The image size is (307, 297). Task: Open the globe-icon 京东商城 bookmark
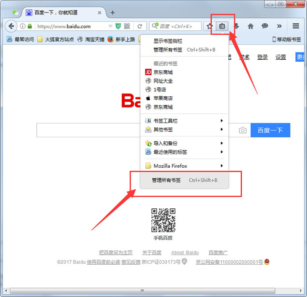[x=184, y=107]
